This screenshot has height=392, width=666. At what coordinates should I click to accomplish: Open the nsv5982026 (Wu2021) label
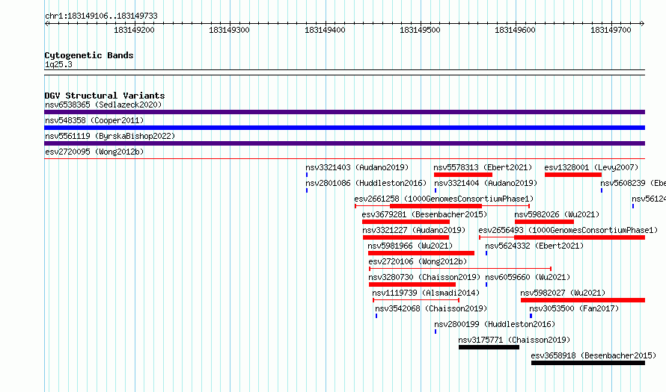(x=557, y=214)
